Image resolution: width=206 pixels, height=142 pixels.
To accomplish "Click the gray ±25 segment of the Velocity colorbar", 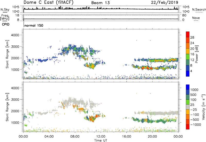I will click(188, 107).
